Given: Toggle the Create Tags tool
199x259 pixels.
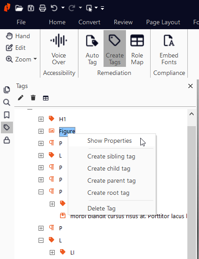Looking at the screenshot, I should (x=115, y=48).
